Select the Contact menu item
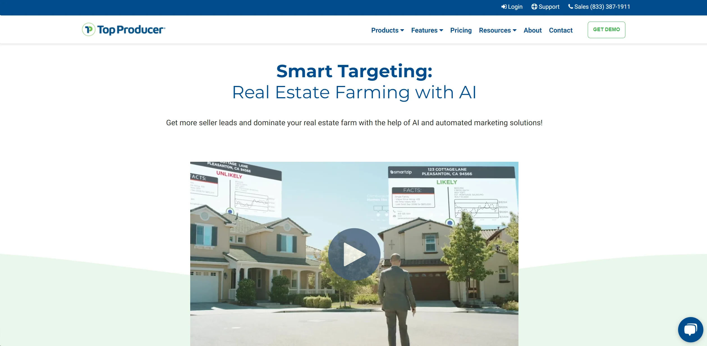The width and height of the screenshot is (707, 346). coord(561,30)
